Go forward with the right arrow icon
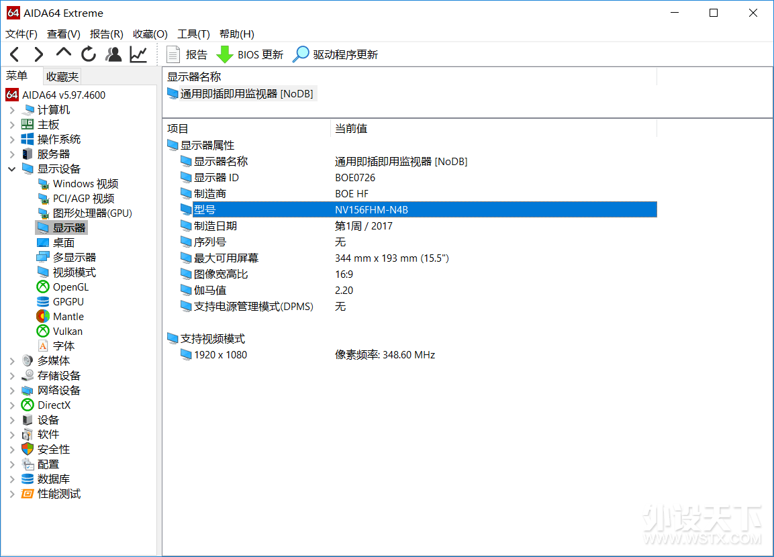The image size is (774, 557). pyautogui.click(x=39, y=54)
